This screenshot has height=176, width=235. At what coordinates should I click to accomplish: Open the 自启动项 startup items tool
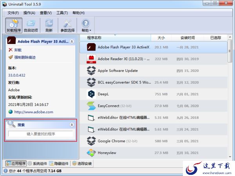pos(31,25)
